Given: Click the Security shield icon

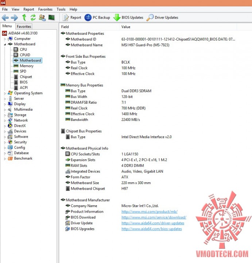Looking at the screenshot, I should (x=10, y=142).
